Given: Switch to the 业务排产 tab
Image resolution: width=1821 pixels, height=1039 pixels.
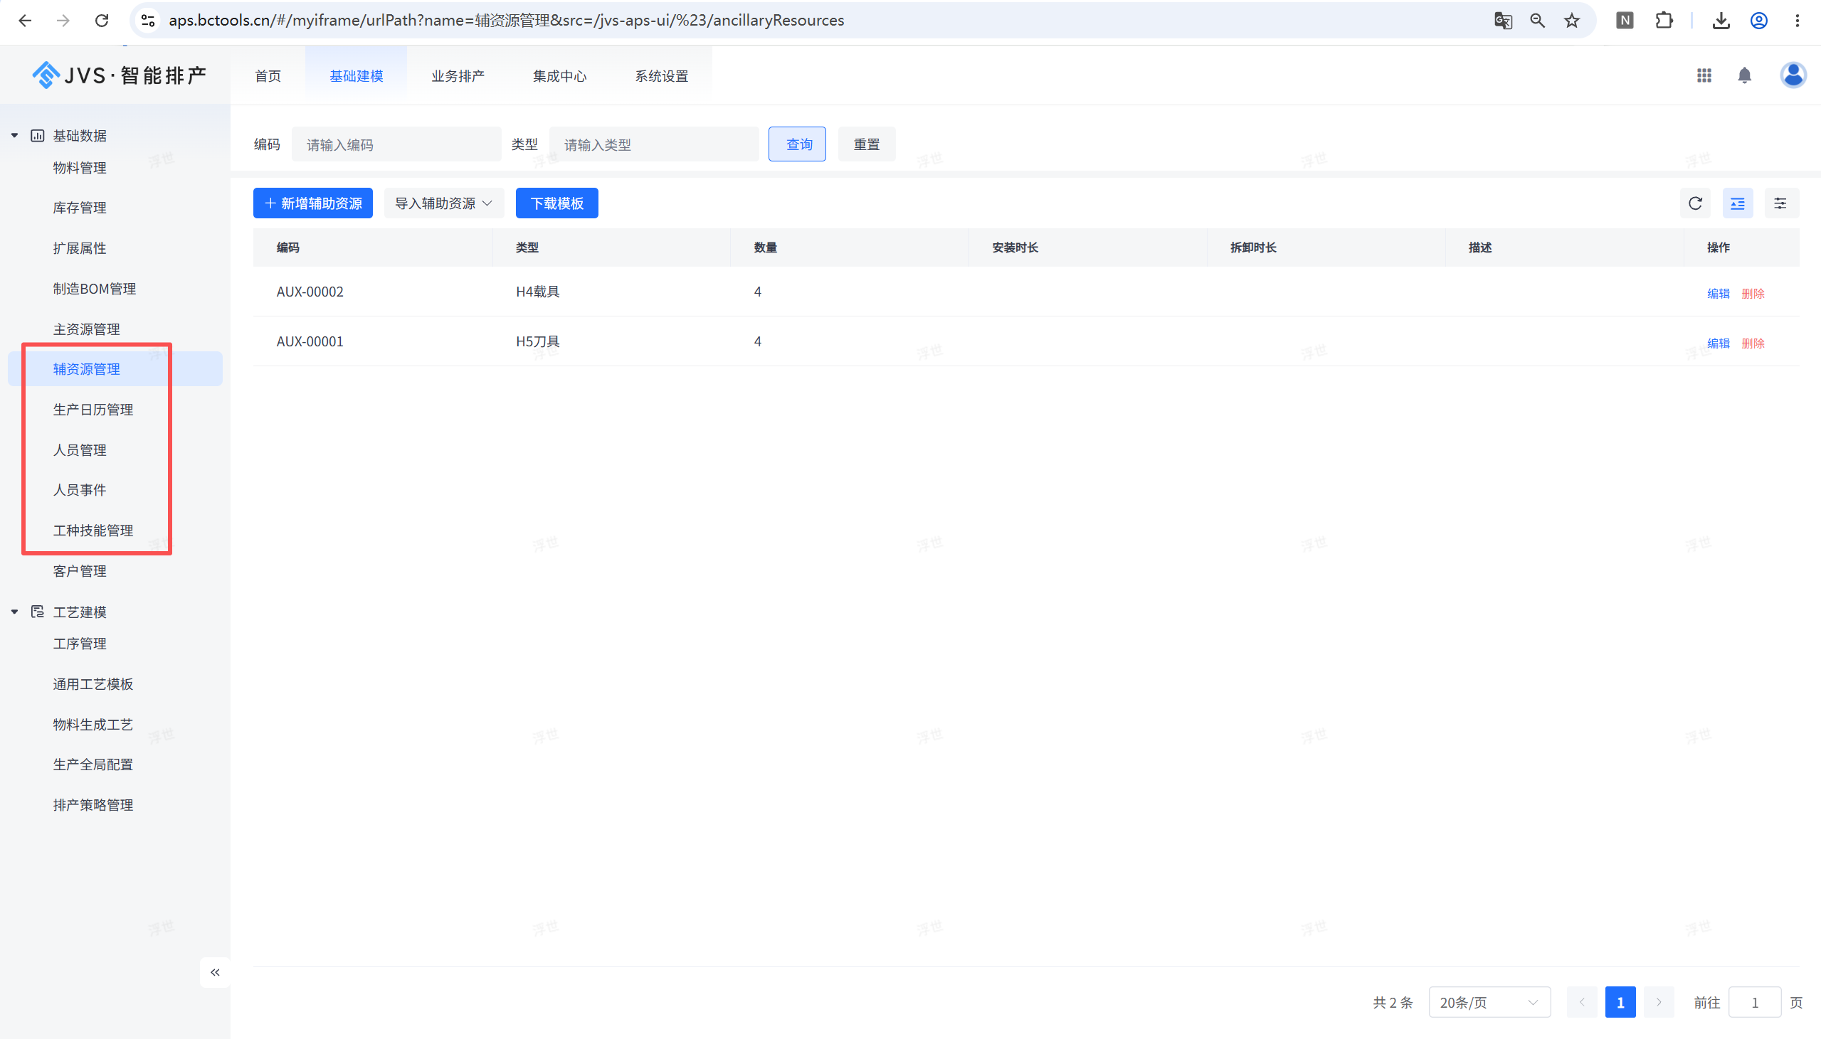Looking at the screenshot, I should pos(458,76).
